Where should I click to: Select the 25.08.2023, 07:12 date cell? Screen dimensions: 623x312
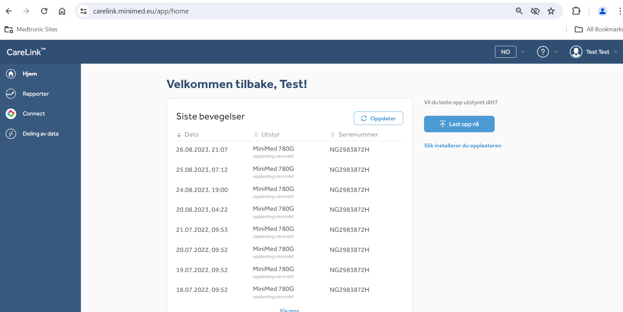coord(202,170)
